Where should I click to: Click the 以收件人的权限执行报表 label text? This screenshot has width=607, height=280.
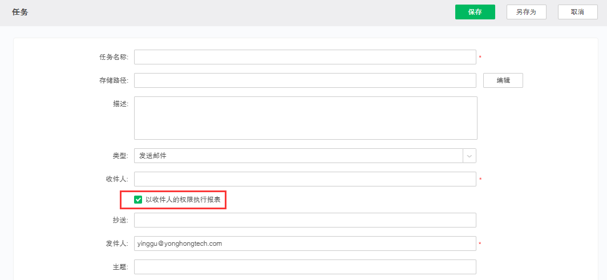tap(183, 200)
